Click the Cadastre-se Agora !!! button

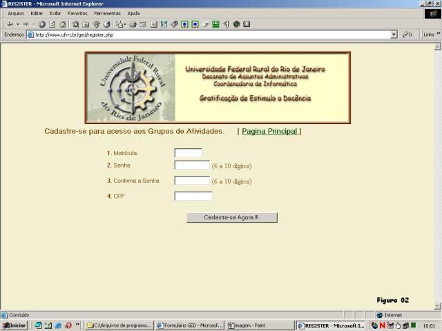tap(232, 218)
